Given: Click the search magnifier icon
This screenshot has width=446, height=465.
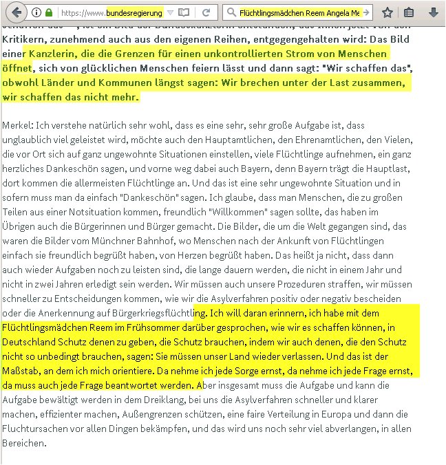Looking at the screenshot, I should pyautogui.click(x=231, y=13).
